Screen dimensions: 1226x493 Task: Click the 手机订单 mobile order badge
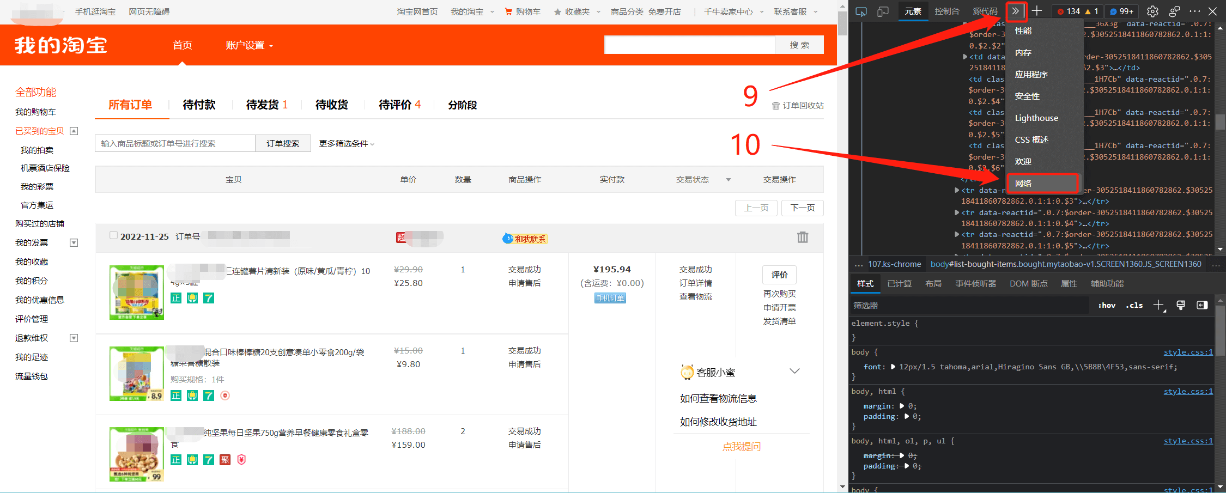pyautogui.click(x=610, y=298)
